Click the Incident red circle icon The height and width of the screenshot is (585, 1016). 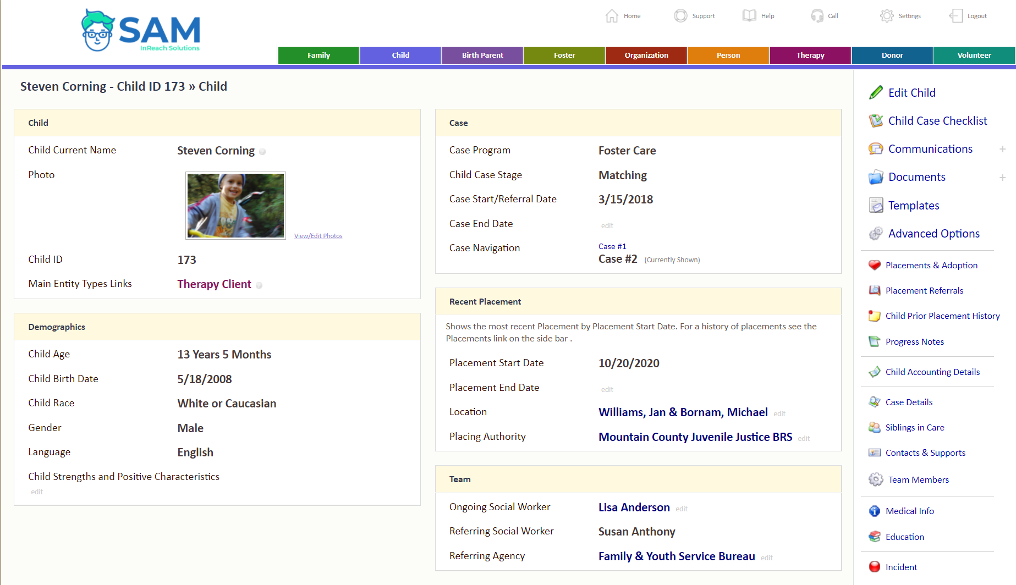(875, 567)
